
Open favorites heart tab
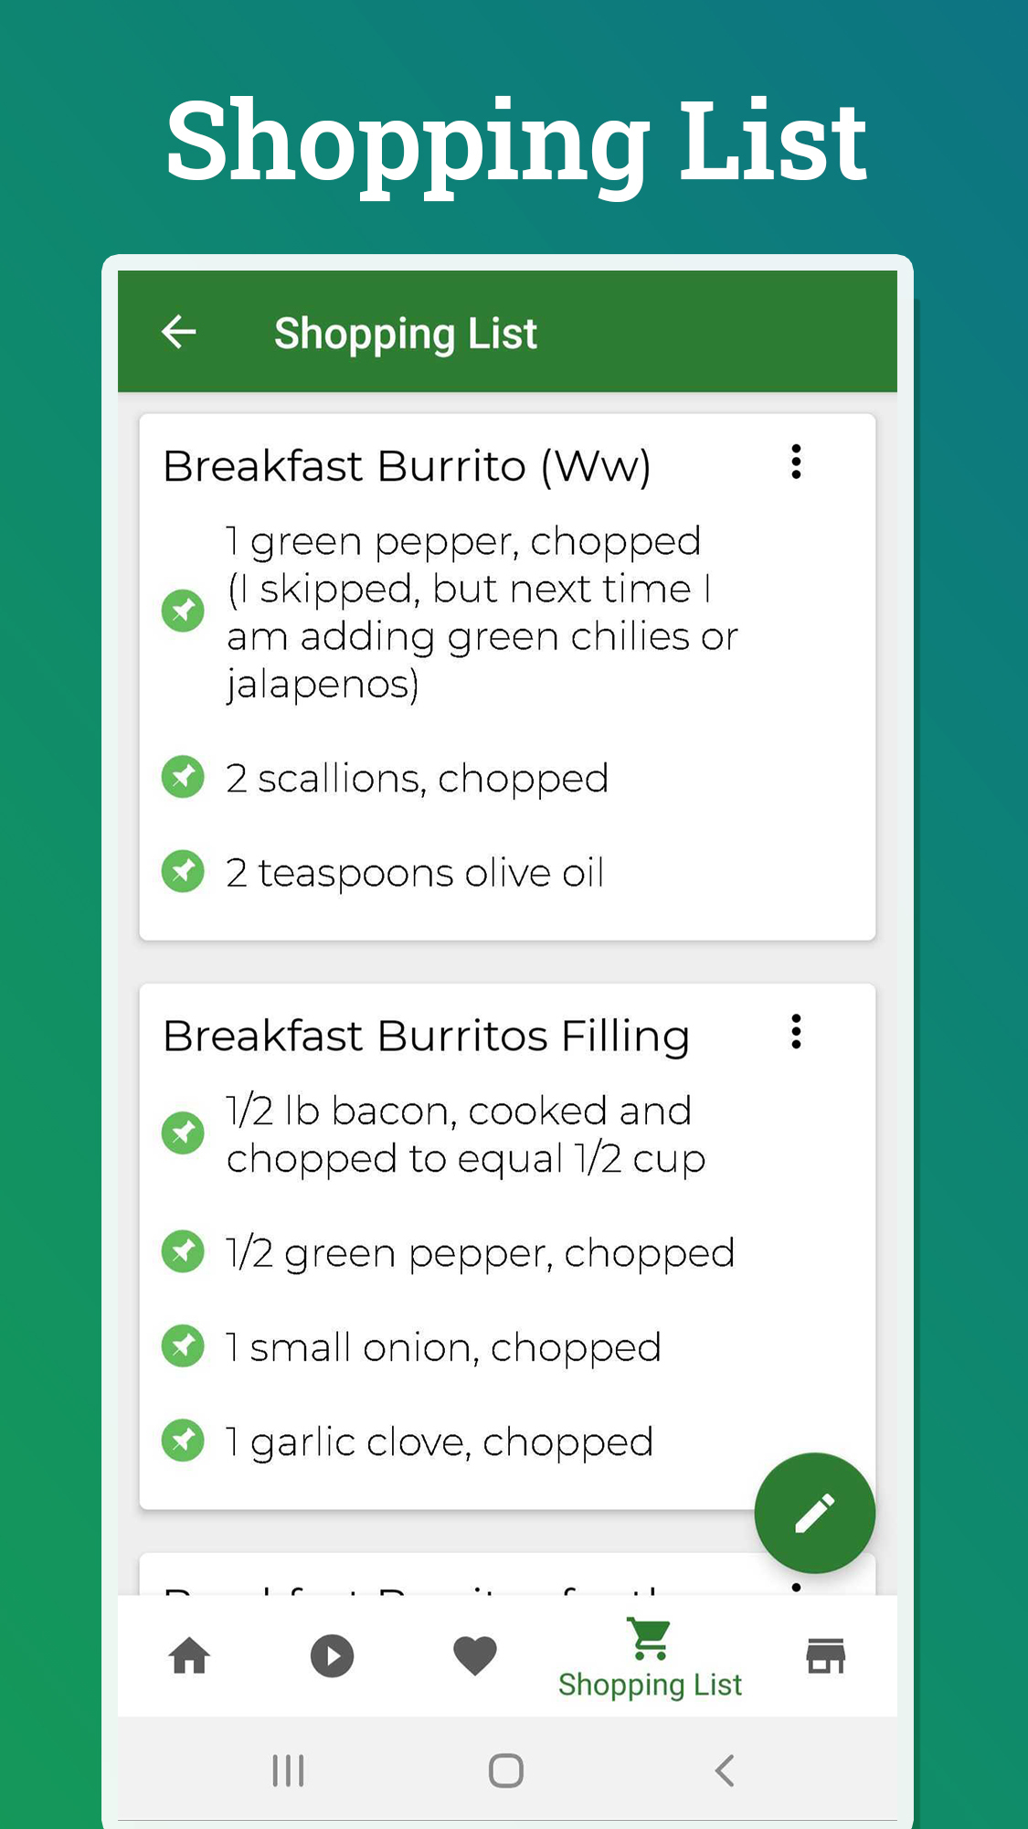click(x=475, y=1655)
